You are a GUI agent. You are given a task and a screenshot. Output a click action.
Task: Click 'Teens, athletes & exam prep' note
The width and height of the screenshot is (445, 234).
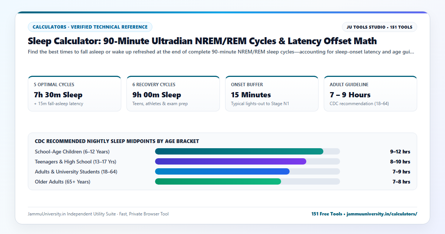coord(160,104)
